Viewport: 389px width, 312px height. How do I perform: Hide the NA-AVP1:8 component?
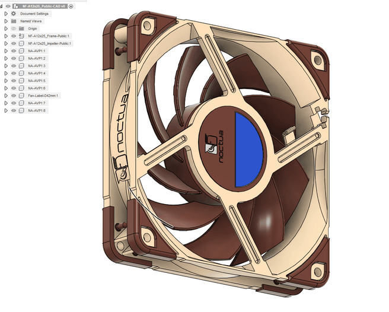pyautogui.click(x=14, y=110)
